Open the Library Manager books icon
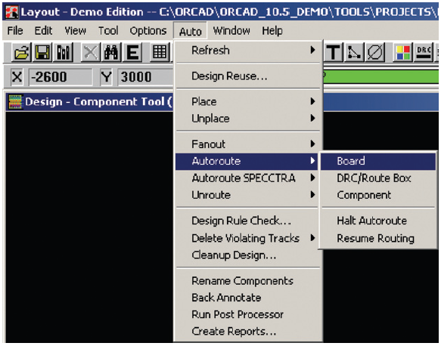The width and height of the screenshot is (441, 346). tap(64, 52)
